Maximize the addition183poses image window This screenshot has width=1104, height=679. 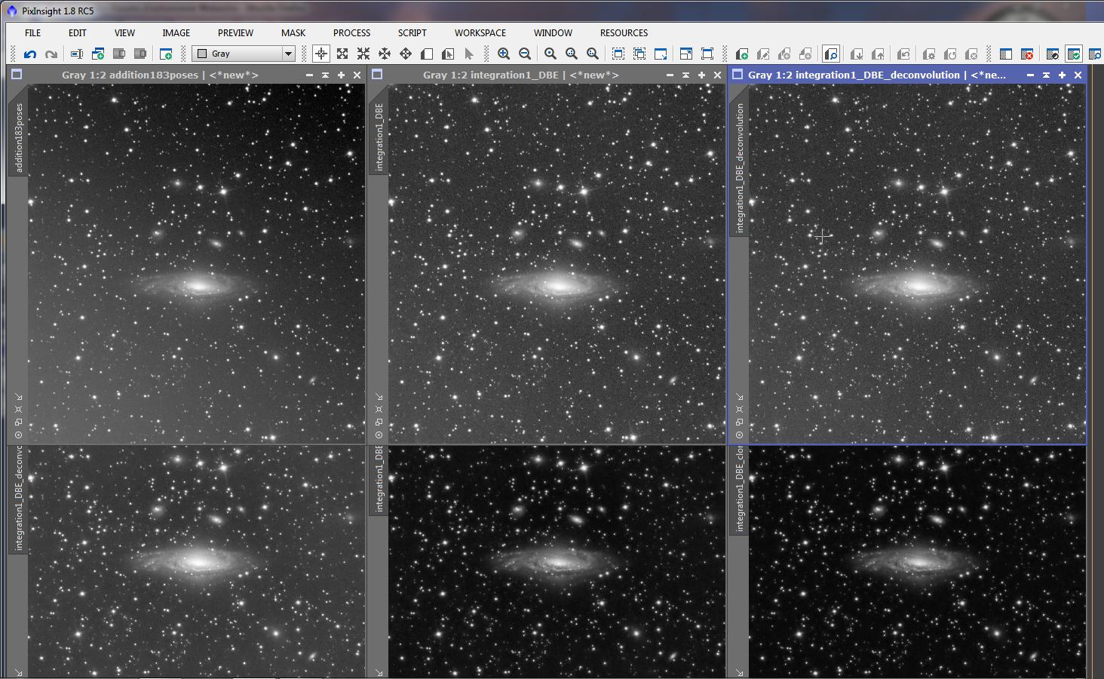342,75
